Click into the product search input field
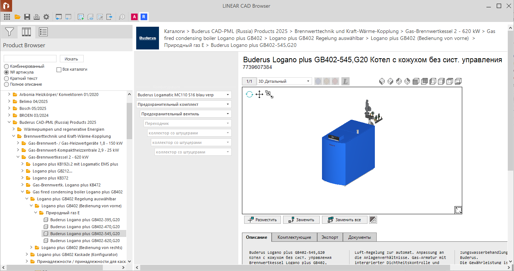This screenshot has width=514, height=271. [x=30, y=59]
